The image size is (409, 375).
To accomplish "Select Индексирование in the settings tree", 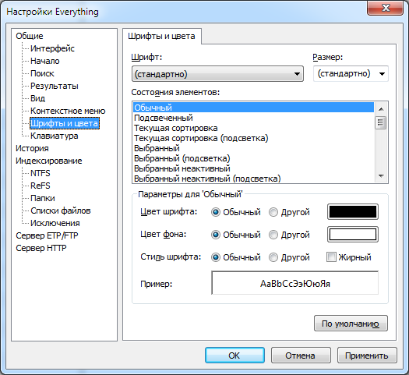I will [x=49, y=161].
